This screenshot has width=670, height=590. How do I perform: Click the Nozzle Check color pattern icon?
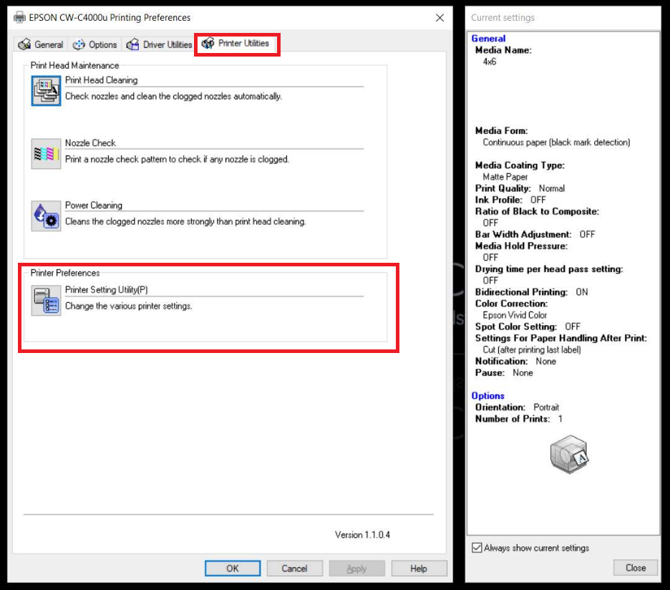pos(46,153)
